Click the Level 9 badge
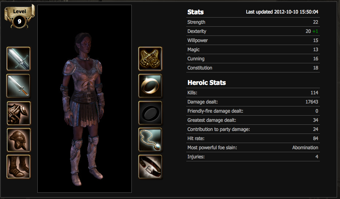The height and width of the screenshot is (199, 340). (19, 17)
